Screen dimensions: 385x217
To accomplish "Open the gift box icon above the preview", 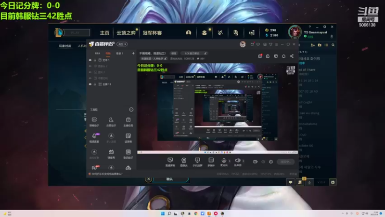I will (x=260, y=56).
